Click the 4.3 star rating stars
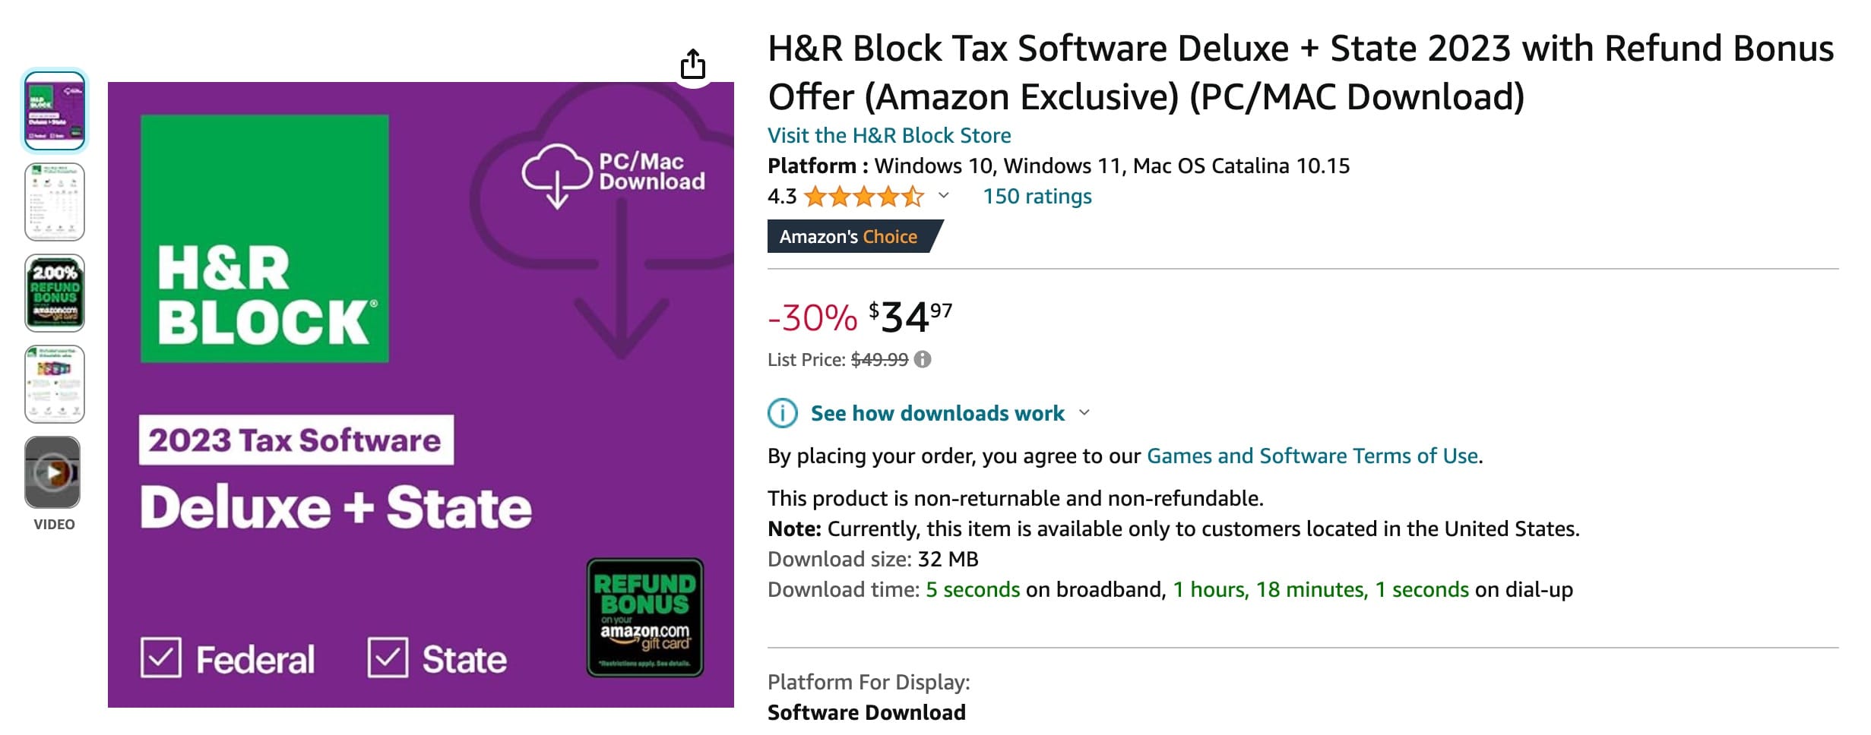Viewport: 1871px width, 735px height. pyautogui.click(x=863, y=196)
